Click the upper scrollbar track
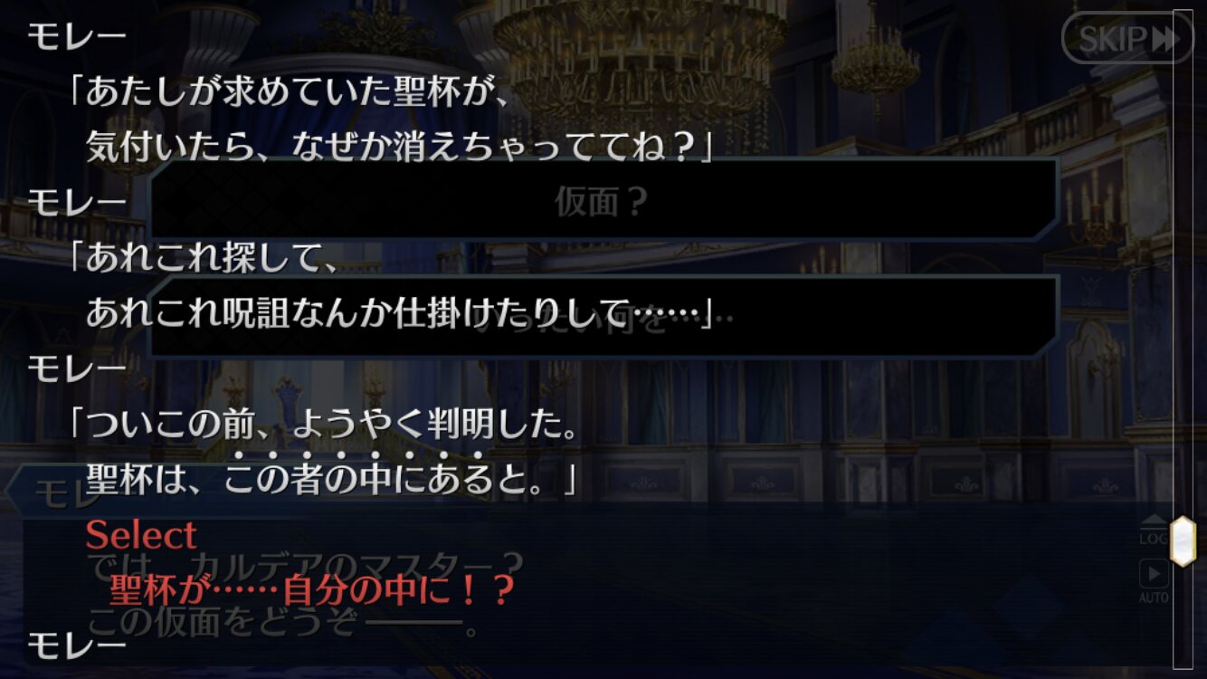The image size is (1207, 679). tap(1183, 263)
